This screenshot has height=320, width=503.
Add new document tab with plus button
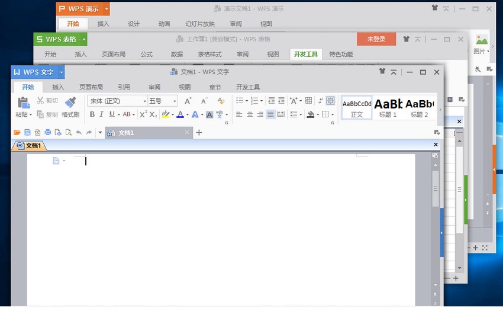pyautogui.click(x=199, y=132)
